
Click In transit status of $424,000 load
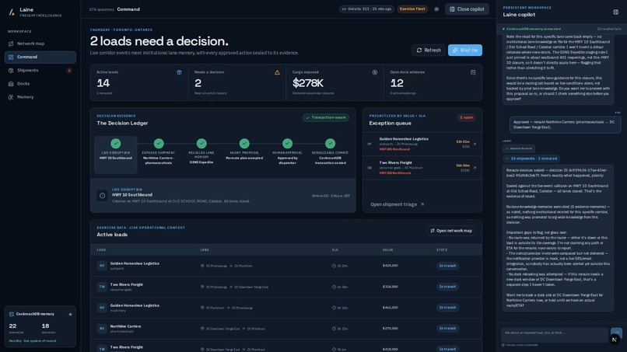tap(447, 266)
